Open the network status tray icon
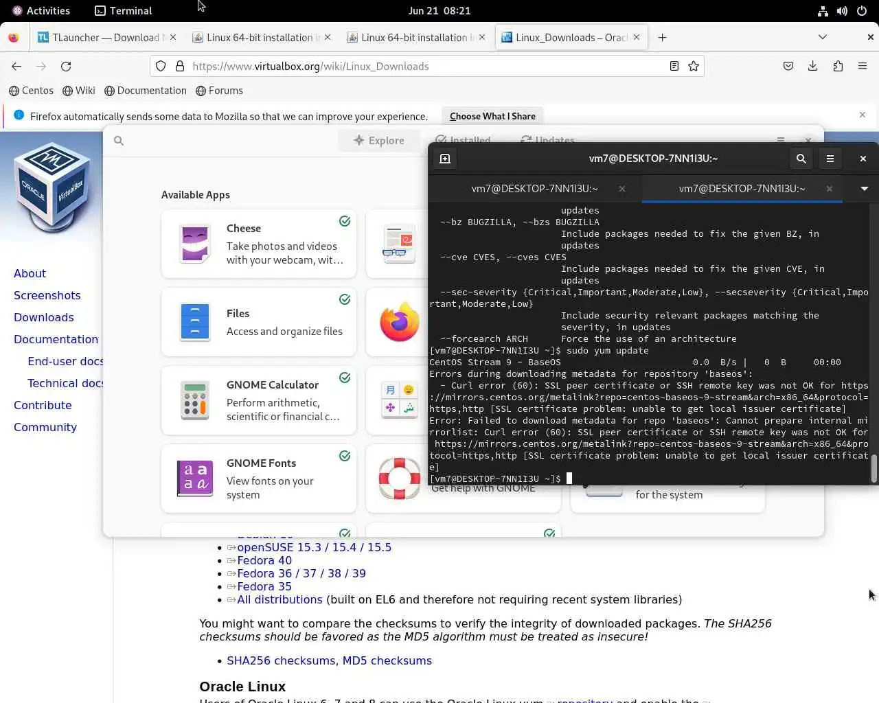 [823, 11]
